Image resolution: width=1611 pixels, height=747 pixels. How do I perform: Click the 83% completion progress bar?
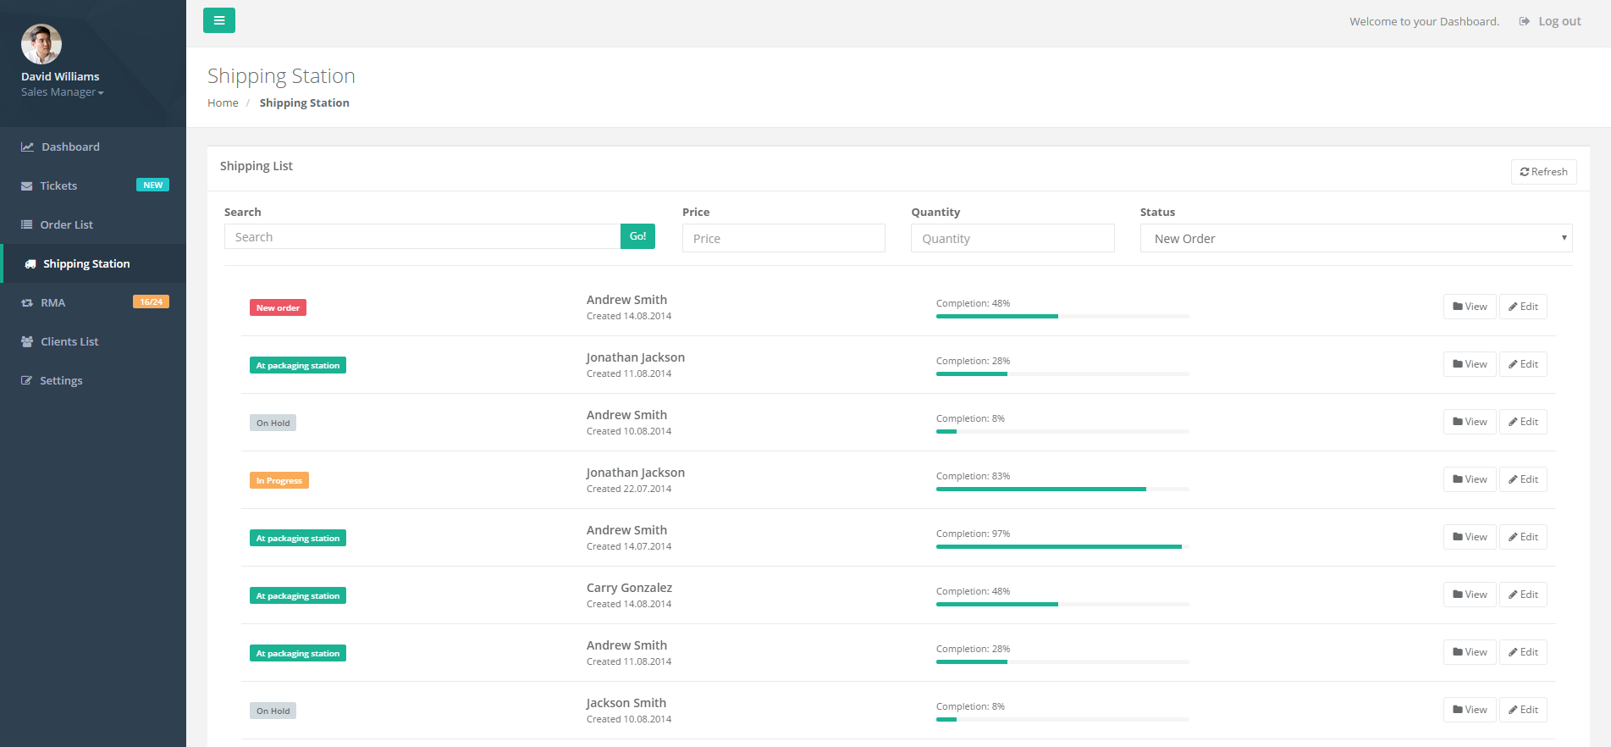1062,489
